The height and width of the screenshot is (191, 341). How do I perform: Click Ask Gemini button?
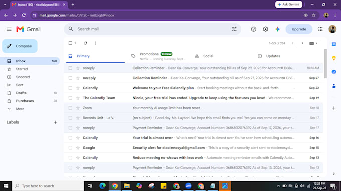pyautogui.click(x=288, y=5)
